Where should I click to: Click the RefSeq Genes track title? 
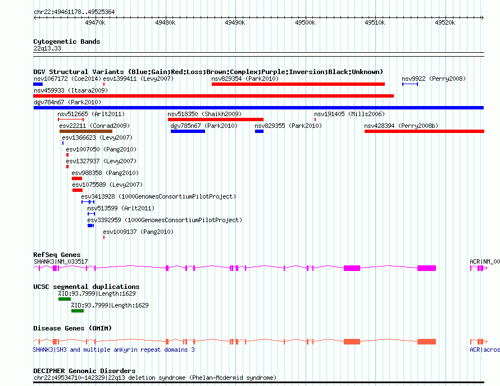click(57, 255)
